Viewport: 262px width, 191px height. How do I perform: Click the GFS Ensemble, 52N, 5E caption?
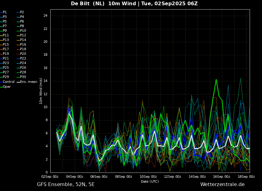coord(66,185)
